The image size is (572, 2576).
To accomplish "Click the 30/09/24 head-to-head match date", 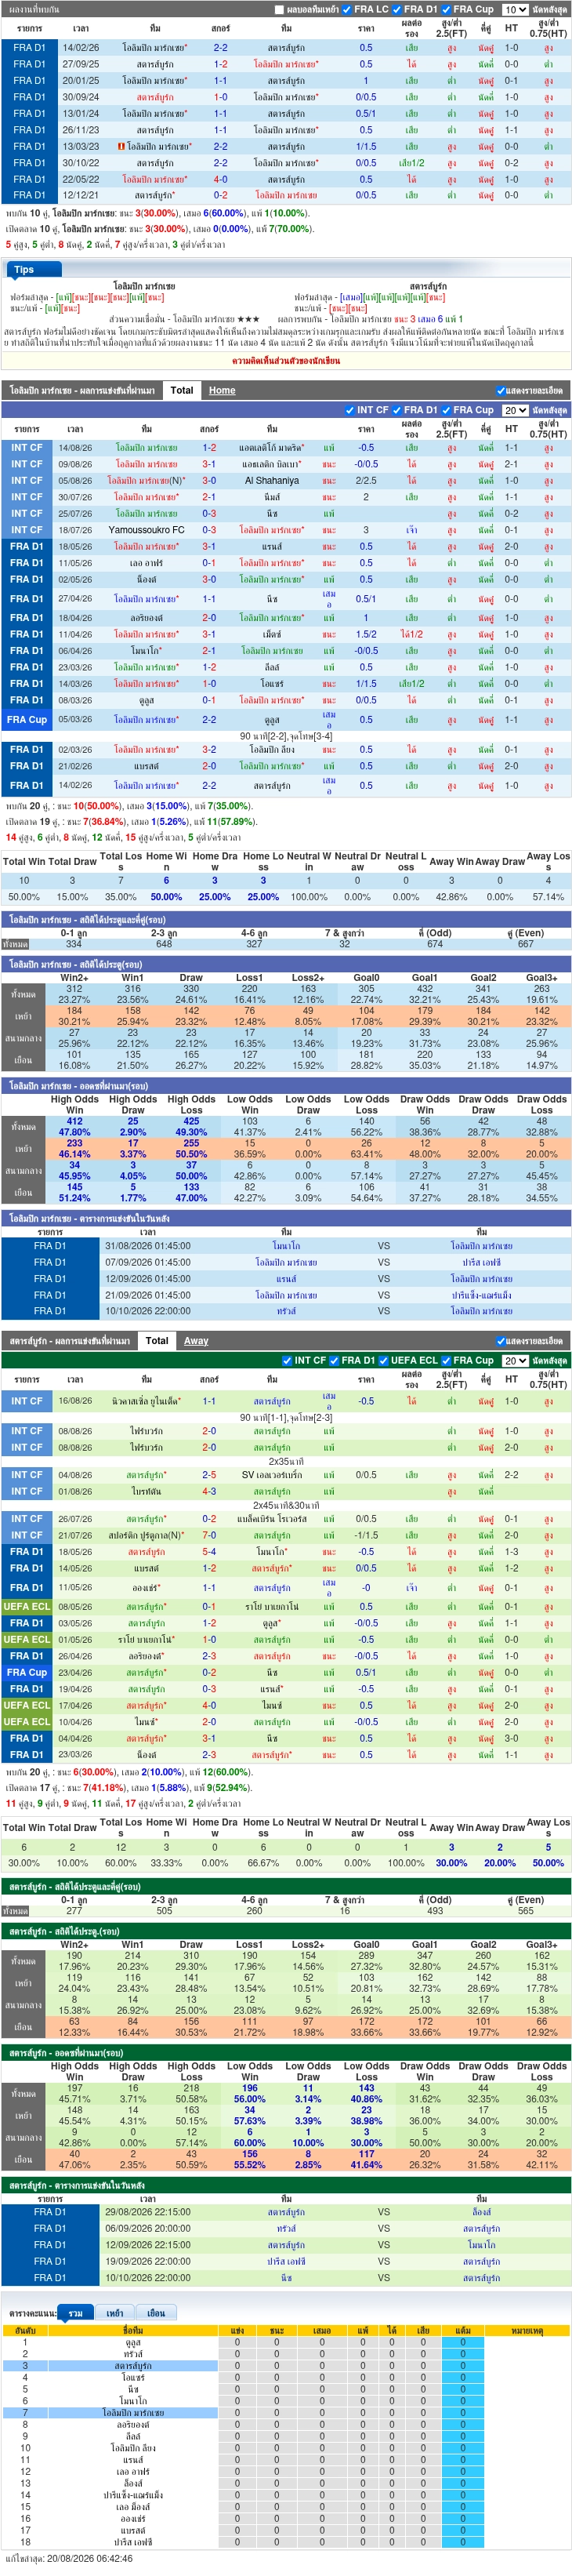I will point(80,97).
